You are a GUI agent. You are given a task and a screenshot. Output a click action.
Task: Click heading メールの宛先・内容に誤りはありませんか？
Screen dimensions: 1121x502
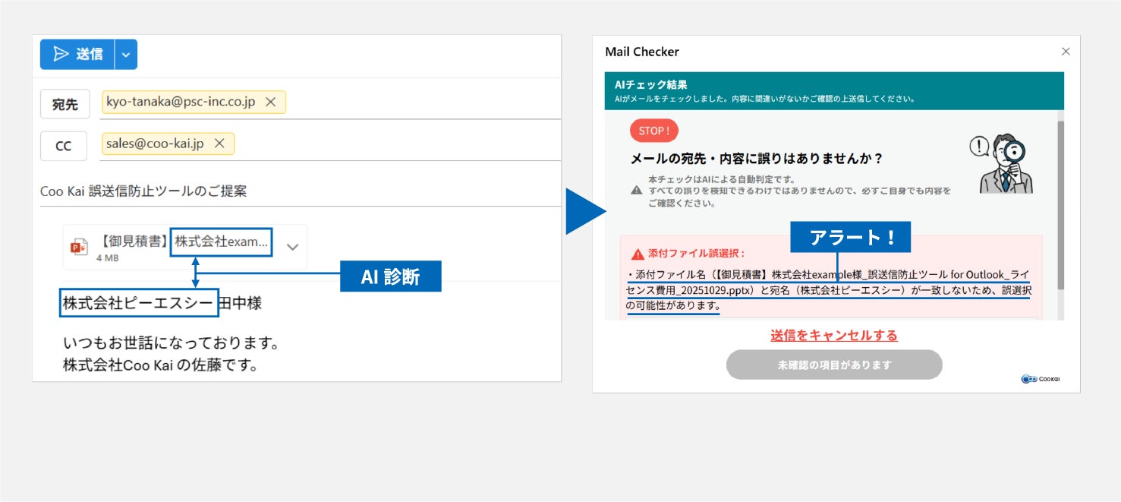click(757, 159)
